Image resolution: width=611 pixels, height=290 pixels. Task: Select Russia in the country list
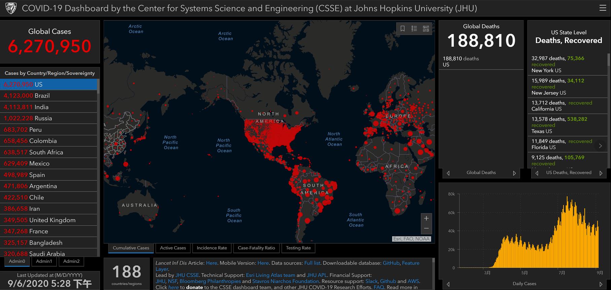coord(48,118)
